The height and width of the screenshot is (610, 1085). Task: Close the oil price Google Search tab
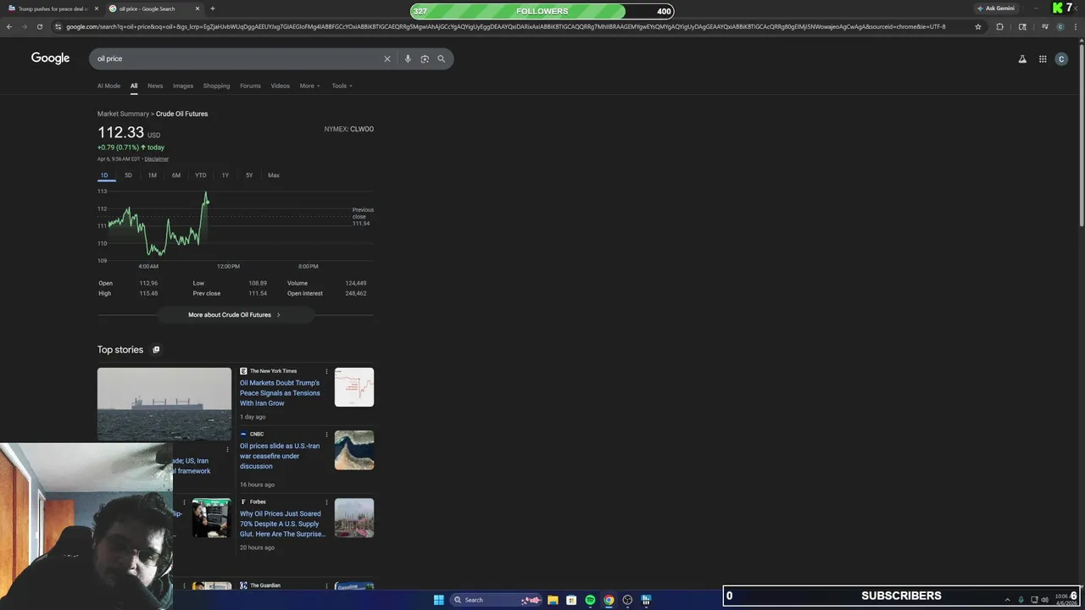click(198, 8)
